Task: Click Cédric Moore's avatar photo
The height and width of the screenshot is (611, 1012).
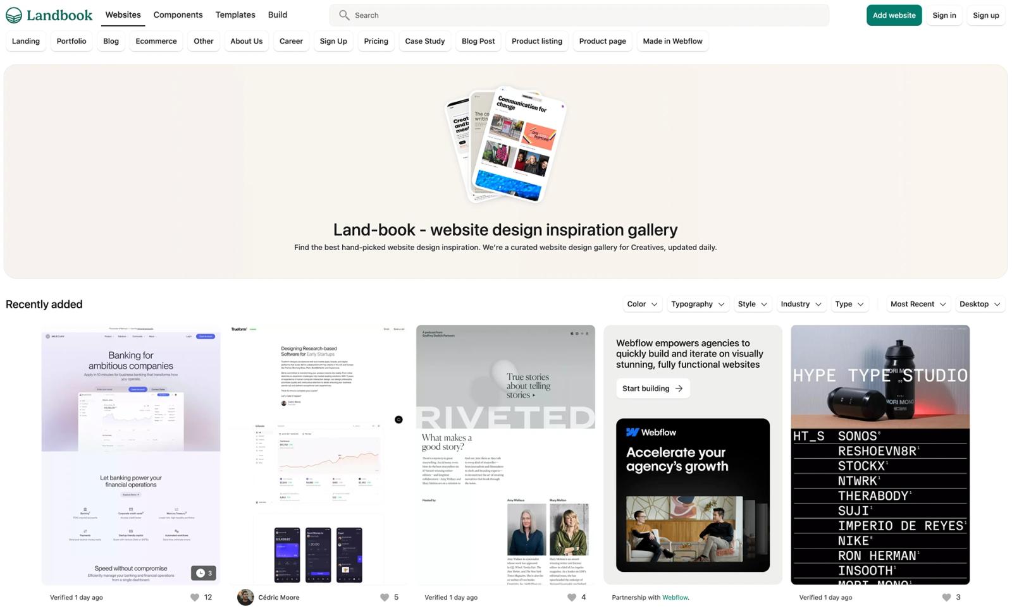Action: tap(245, 597)
